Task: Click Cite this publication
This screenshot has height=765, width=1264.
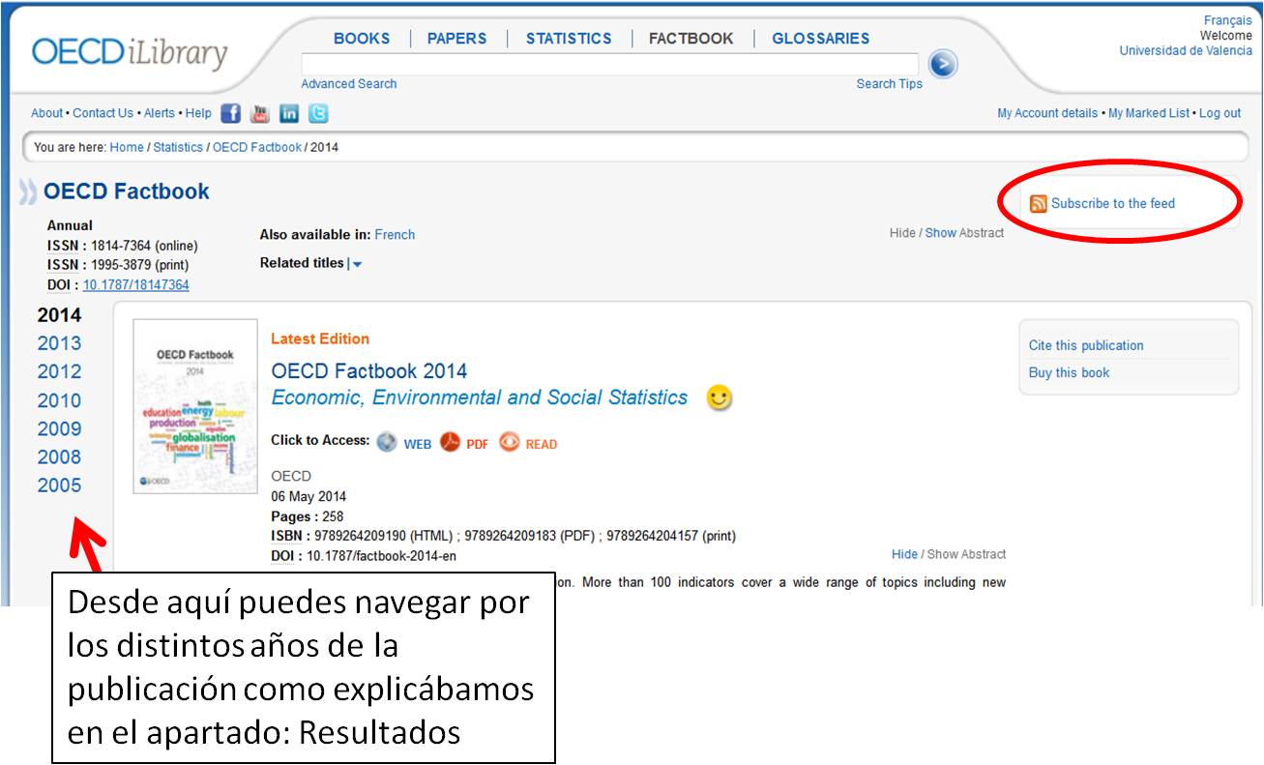Action: (x=1086, y=345)
